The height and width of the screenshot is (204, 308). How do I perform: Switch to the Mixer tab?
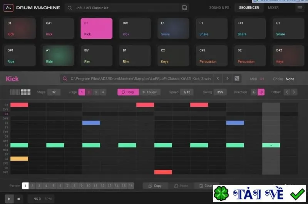(x=273, y=8)
